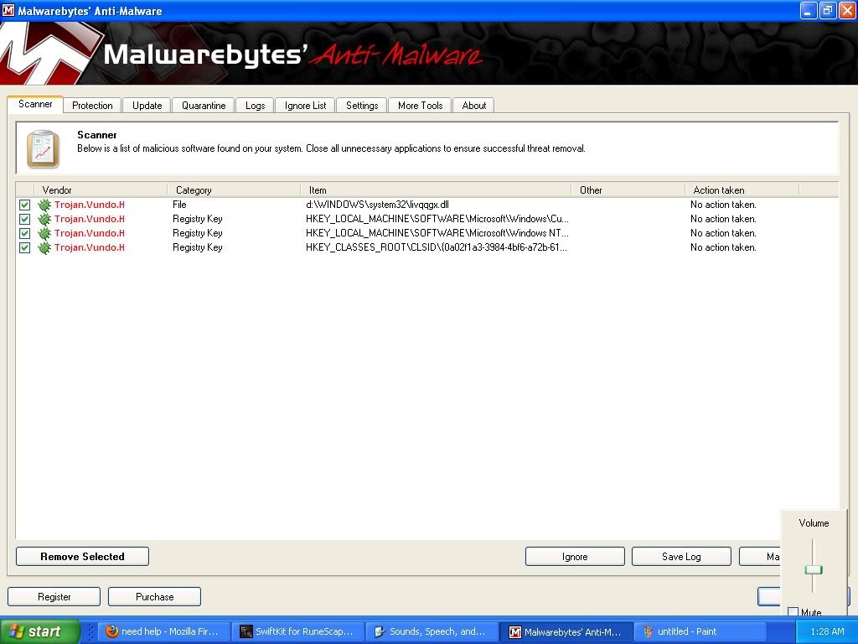Click the Firefox icon in the taskbar

(111, 631)
